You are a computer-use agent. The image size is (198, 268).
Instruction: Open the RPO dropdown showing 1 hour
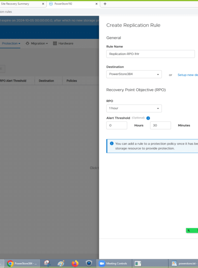[134, 108]
